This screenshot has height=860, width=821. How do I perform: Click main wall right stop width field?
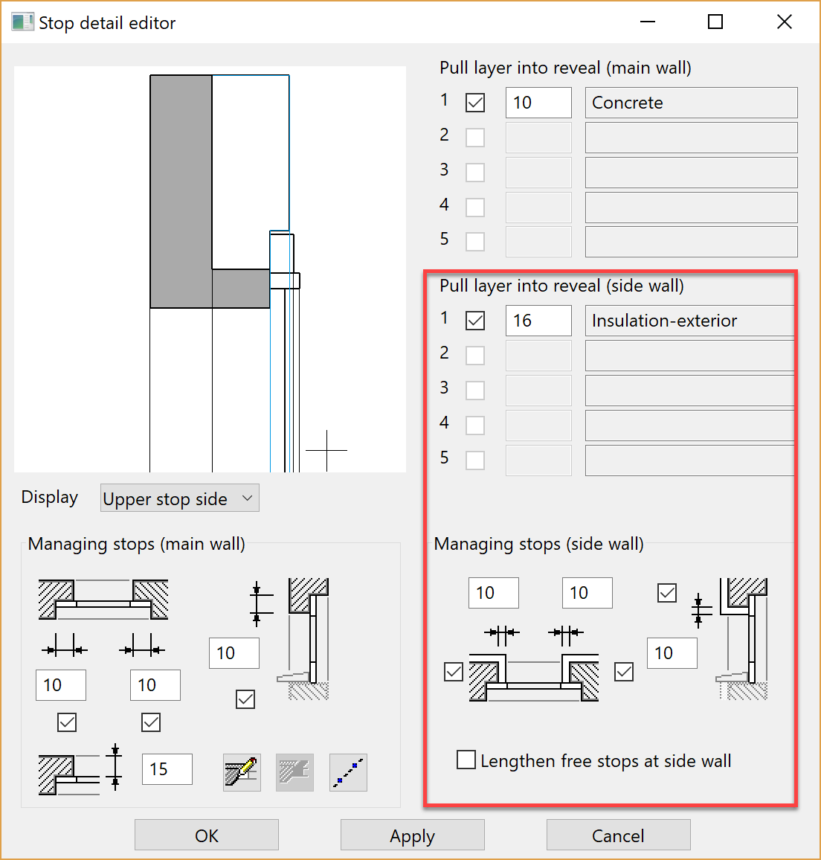tap(155, 685)
